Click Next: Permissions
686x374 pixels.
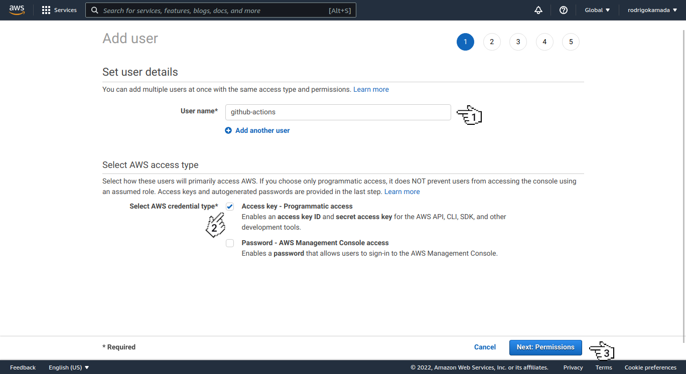(545, 347)
